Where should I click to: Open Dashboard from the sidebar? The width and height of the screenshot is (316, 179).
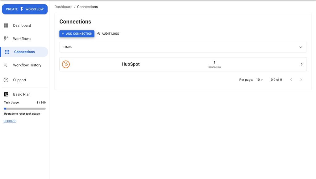[22, 25]
